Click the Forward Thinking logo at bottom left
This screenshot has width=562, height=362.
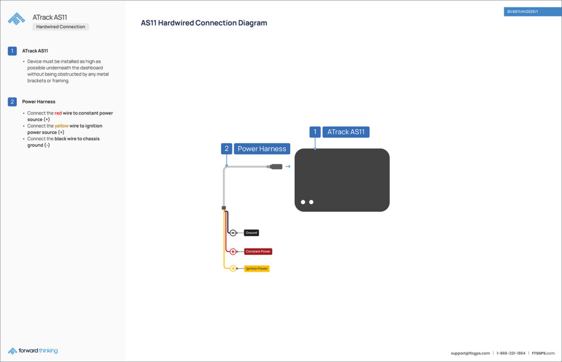tap(33, 350)
